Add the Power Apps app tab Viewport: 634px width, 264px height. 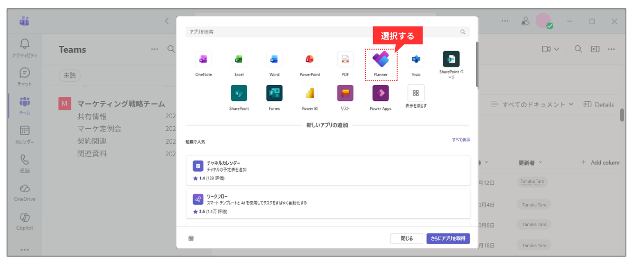[x=380, y=98]
